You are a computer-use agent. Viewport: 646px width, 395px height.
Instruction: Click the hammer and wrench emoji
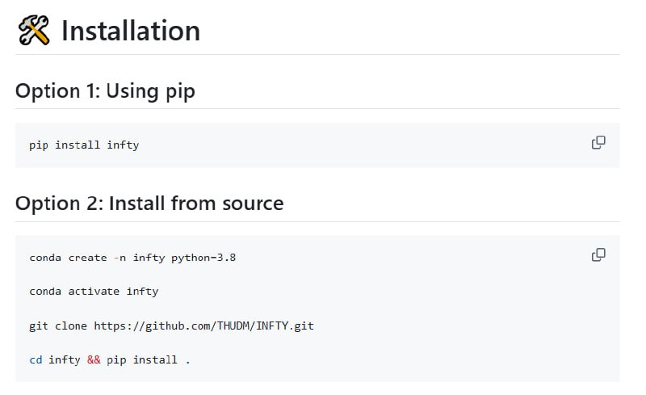(34, 31)
